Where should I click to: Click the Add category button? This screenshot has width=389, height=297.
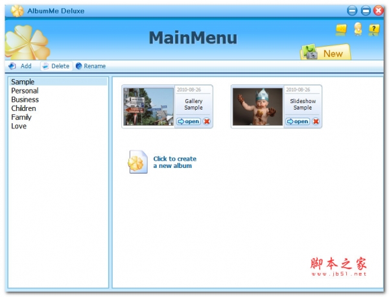(x=20, y=66)
